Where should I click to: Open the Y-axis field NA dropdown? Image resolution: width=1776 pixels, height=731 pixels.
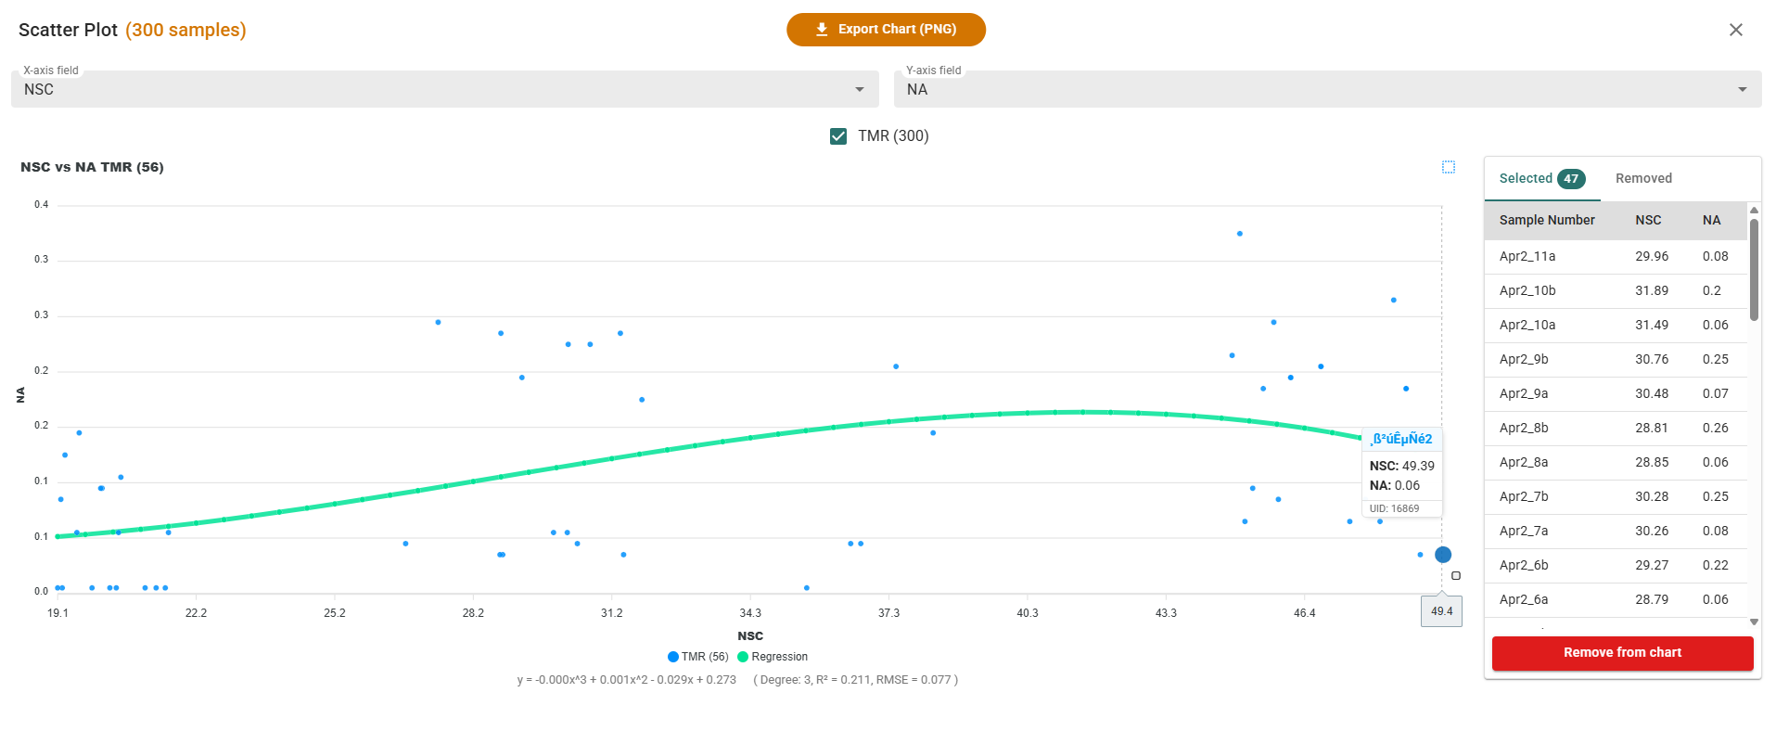pos(1328,89)
